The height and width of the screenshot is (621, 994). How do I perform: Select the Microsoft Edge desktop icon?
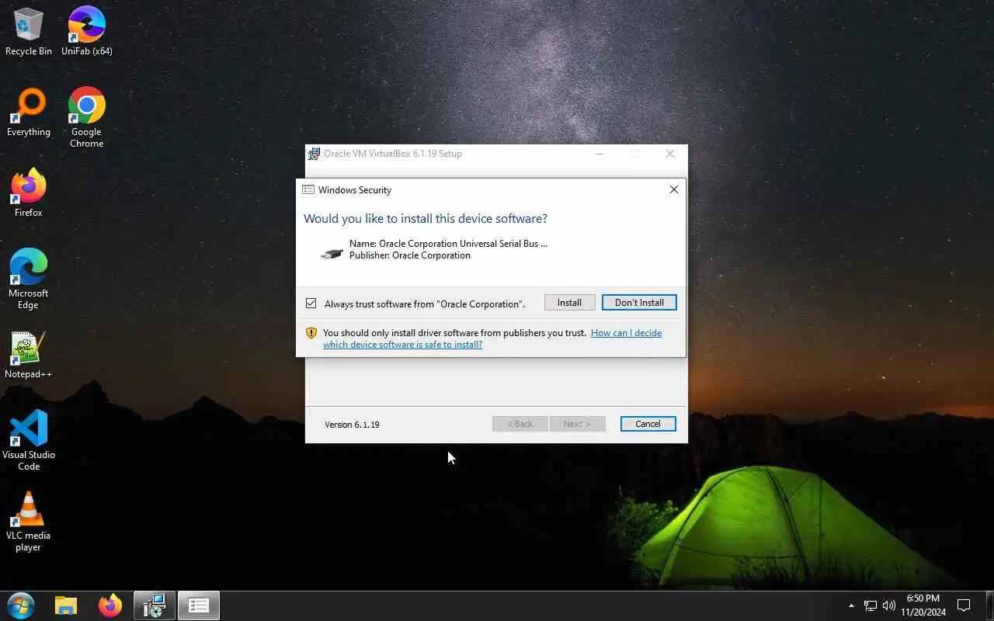click(29, 279)
